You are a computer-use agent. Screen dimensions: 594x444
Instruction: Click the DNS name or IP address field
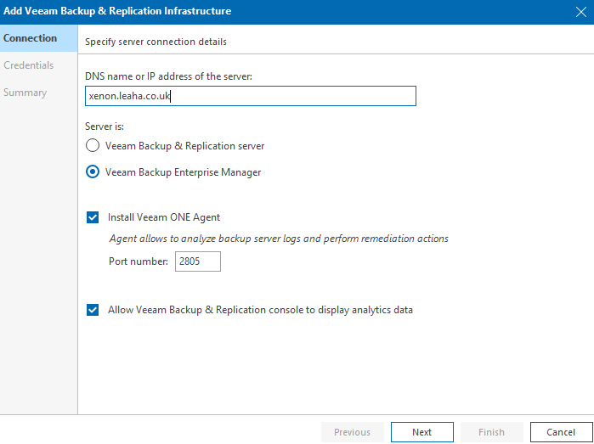(x=251, y=96)
